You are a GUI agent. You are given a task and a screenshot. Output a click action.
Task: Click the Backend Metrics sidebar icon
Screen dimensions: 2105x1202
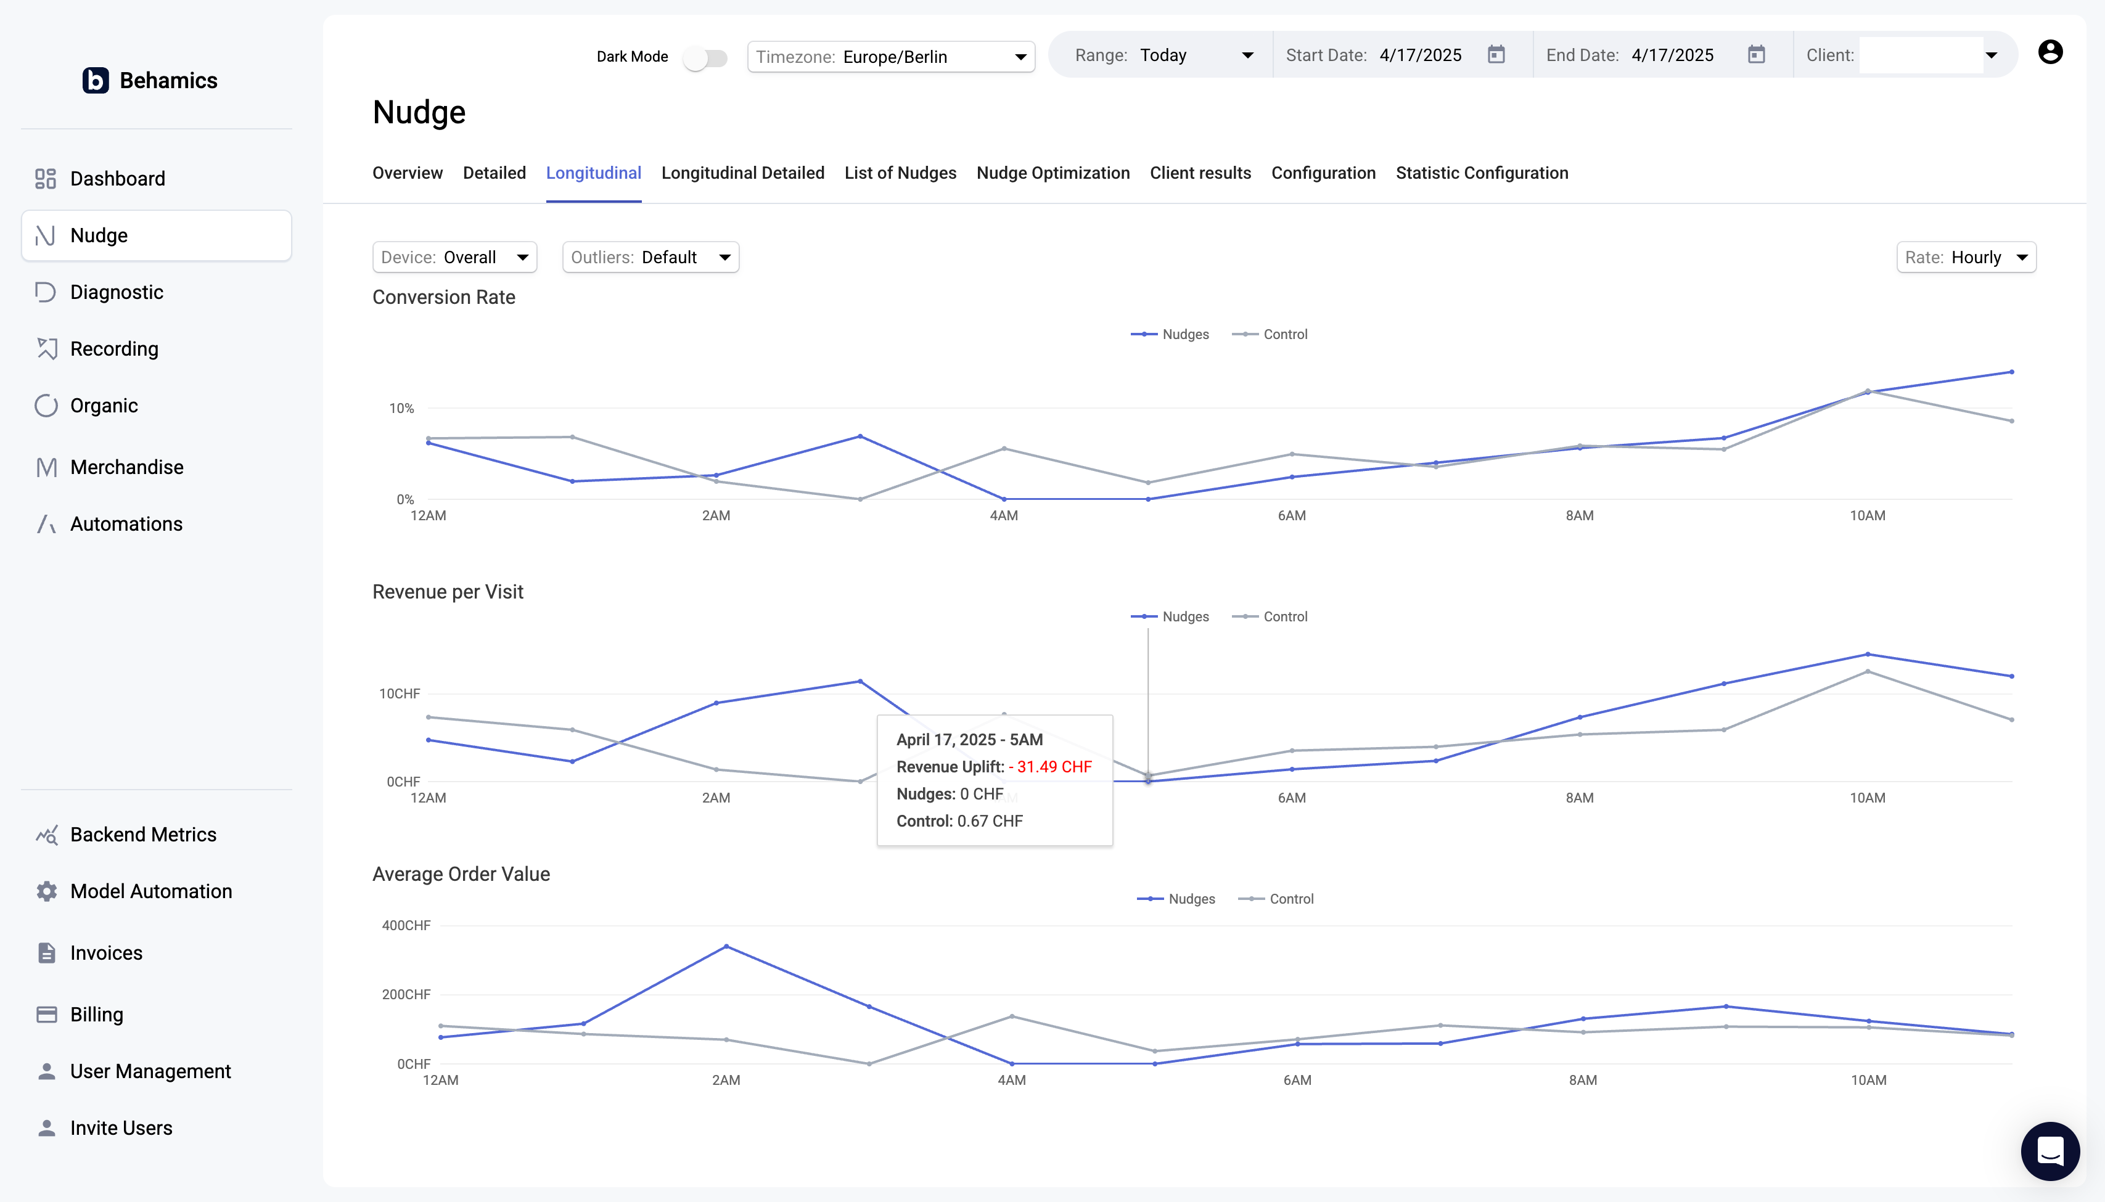coord(46,835)
